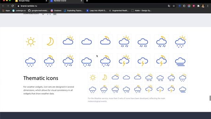The image size is (211, 119).
Task: Select the Rambler brand tab
Action: point(66,1)
